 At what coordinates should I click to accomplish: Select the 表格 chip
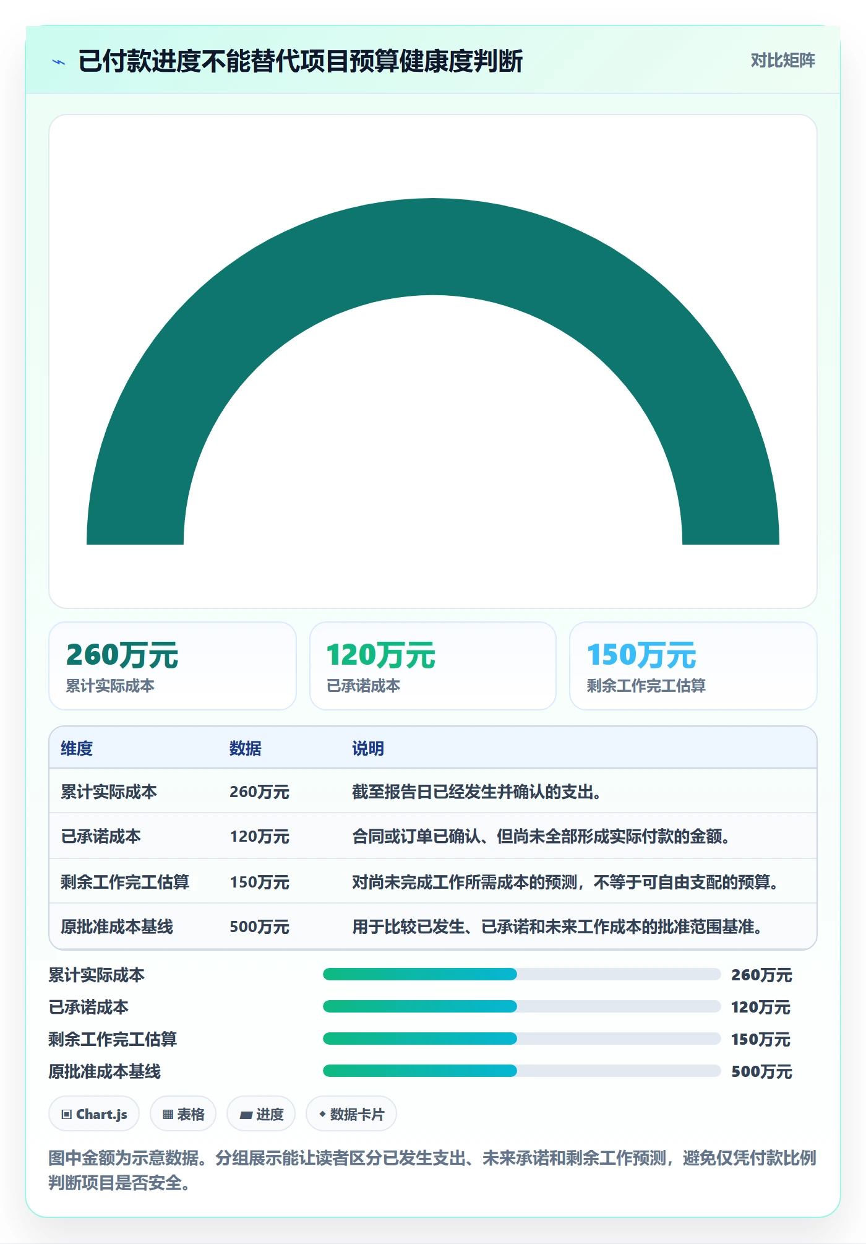pos(183,1114)
